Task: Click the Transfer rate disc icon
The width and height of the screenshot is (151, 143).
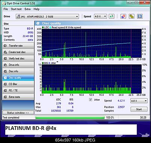Action: click(x=5, y=46)
